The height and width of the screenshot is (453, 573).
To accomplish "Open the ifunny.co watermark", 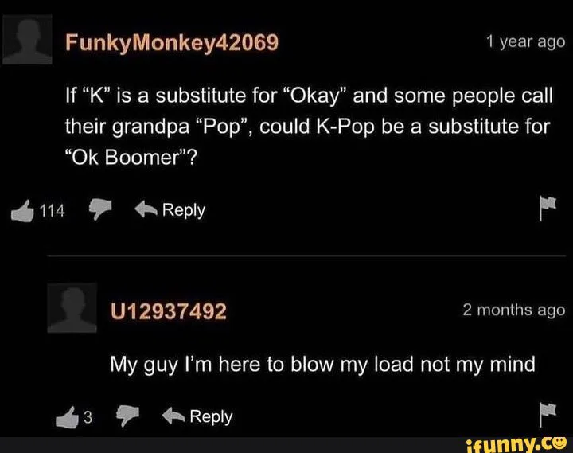I will (x=516, y=445).
